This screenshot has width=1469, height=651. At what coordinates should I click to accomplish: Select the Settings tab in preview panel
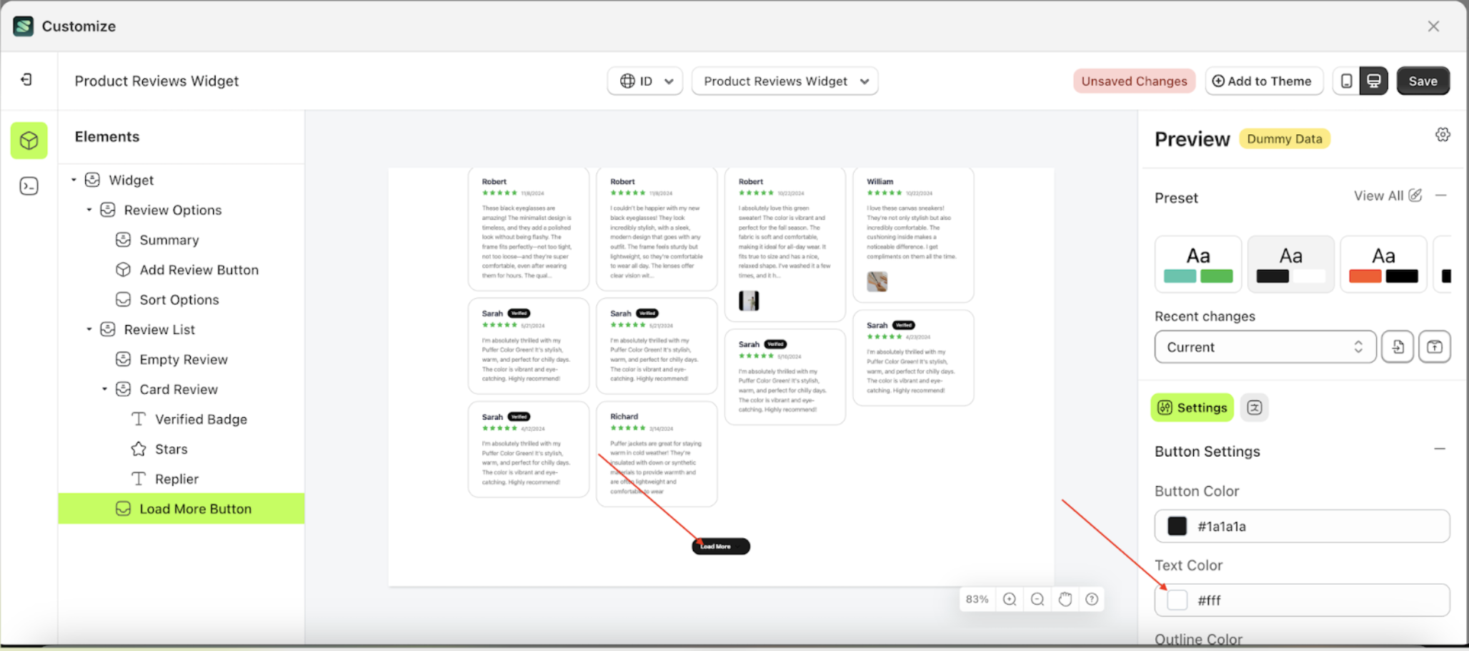pyautogui.click(x=1192, y=407)
